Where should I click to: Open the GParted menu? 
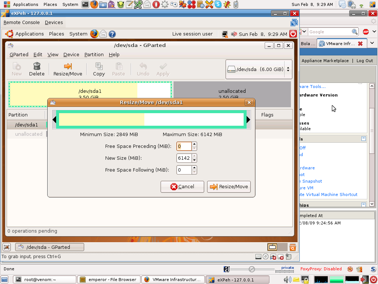19,55
